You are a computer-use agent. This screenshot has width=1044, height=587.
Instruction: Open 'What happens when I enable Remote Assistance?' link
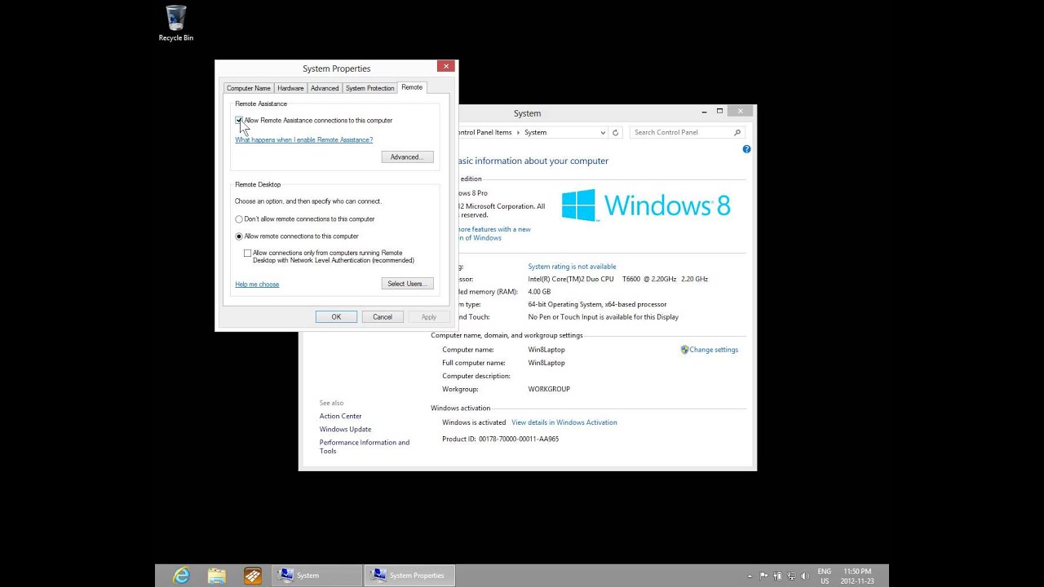pos(304,140)
